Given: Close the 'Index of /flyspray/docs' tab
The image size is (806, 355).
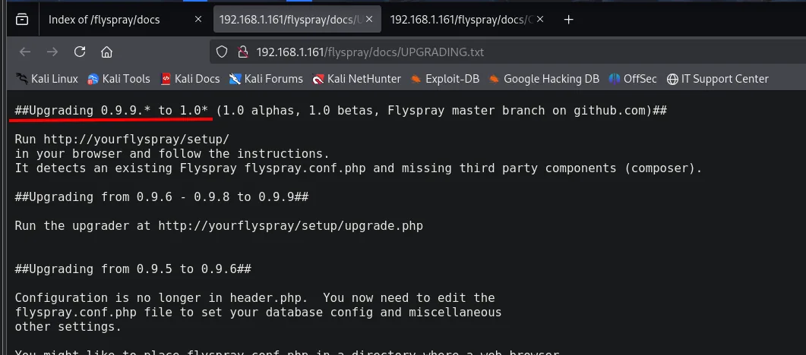Looking at the screenshot, I should click(x=198, y=20).
